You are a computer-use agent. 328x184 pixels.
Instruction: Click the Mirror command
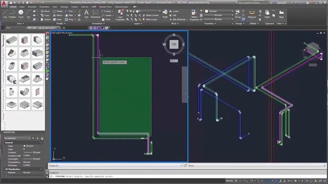click(x=58, y=15)
